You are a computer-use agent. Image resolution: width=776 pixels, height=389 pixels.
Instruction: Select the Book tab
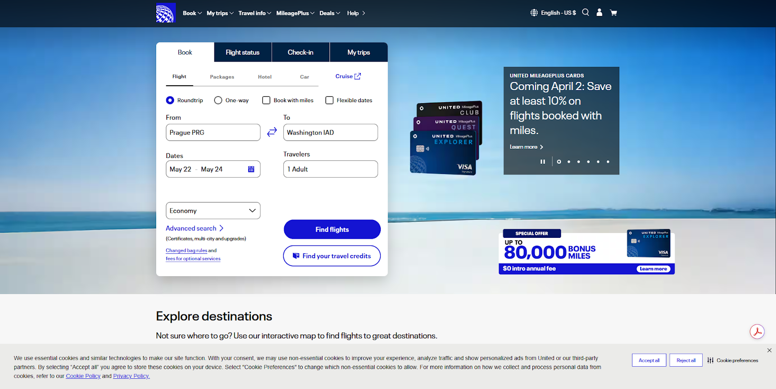[185, 52]
